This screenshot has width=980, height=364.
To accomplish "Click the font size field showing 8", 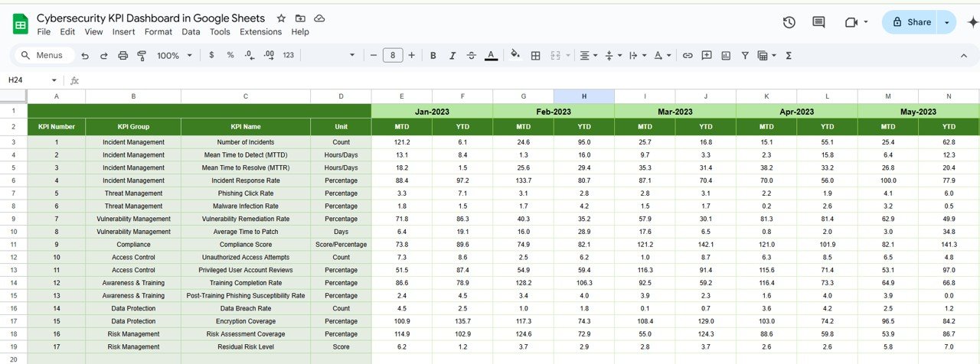I will tap(393, 55).
